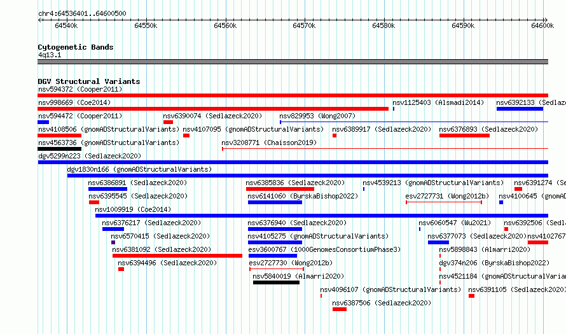Click the chr4:64536401..64600500 coordinates text
Viewport: 566px width, 334px height.
82,13
